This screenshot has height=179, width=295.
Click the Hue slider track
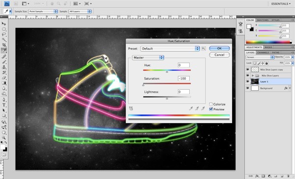(167, 70)
